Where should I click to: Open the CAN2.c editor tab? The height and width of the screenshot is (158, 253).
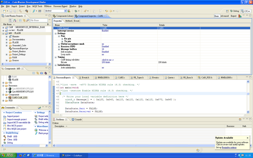121,77
